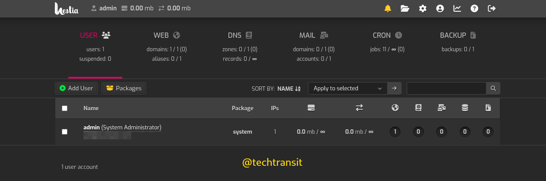Expand the Apply to selected dropdown
Viewport: 546px width, 181px height.
click(348, 88)
